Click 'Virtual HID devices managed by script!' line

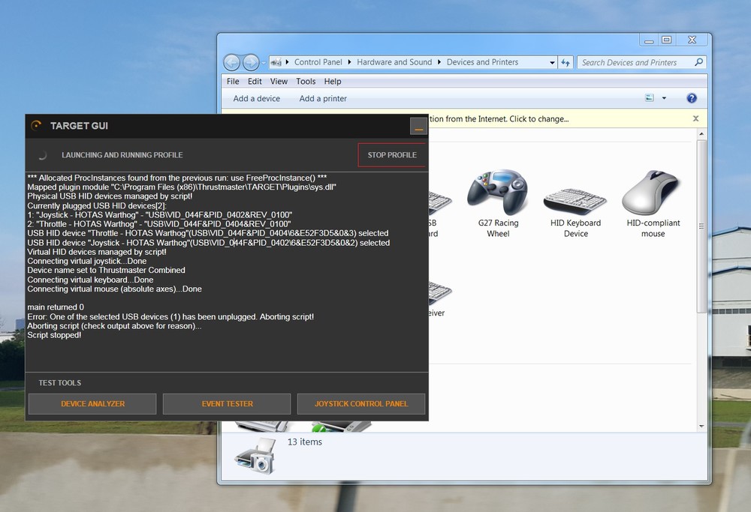[x=97, y=251]
